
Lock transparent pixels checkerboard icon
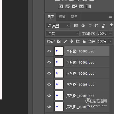59,41
